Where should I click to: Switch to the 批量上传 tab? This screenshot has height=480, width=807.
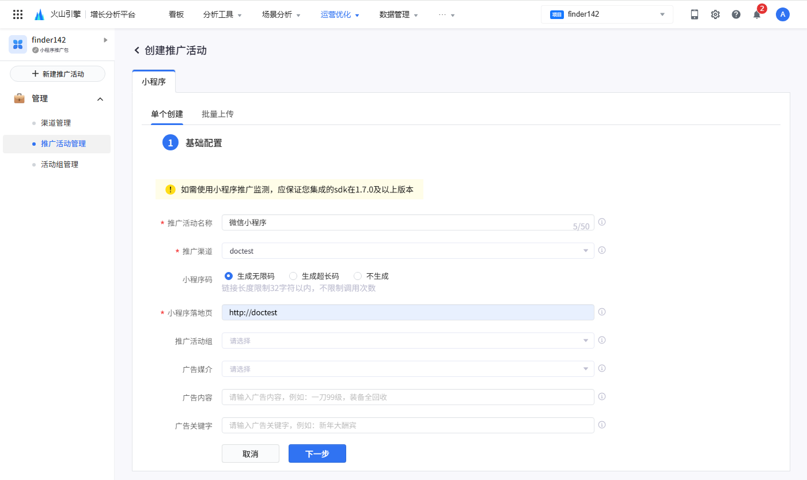pyautogui.click(x=217, y=114)
